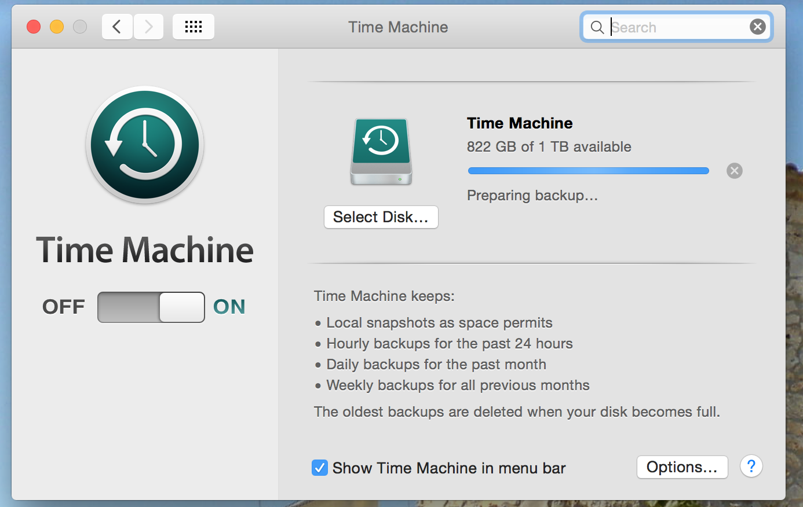Click 'Hourly backups for the past 24 hours'
The height and width of the screenshot is (507, 803).
[450, 344]
